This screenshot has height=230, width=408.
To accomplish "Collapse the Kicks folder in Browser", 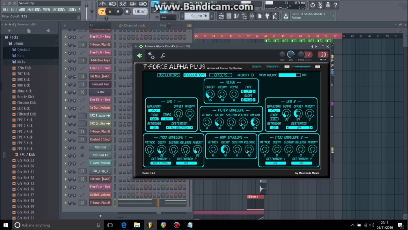I will pyautogui.click(x=21, y=62).
